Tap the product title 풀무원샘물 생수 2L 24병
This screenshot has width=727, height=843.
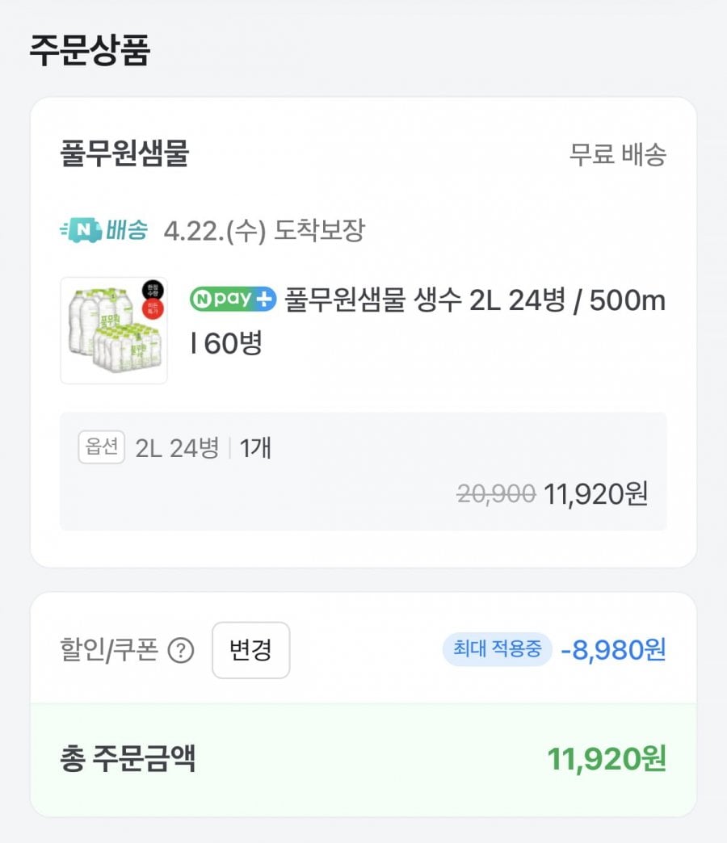coord(475,300)
